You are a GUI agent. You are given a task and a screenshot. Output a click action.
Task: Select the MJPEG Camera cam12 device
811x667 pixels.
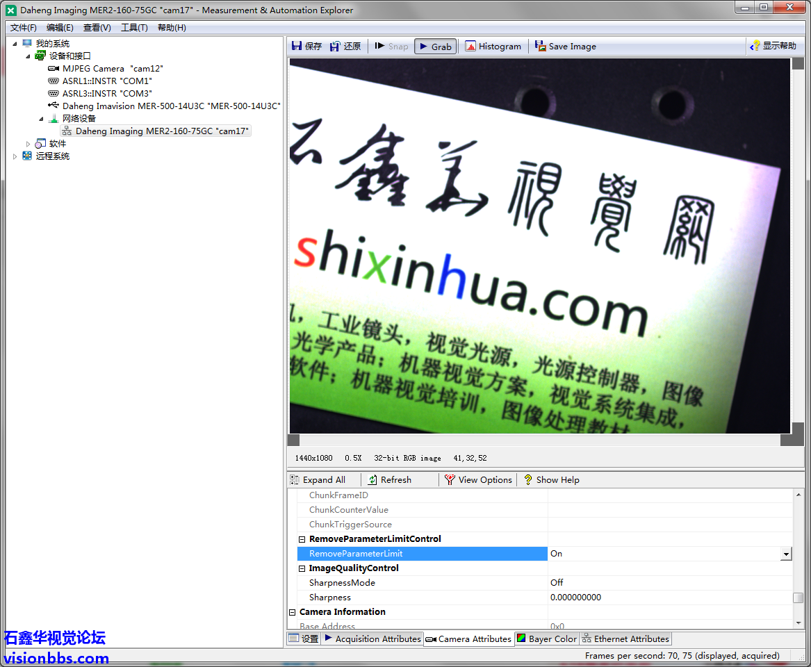click(x=112, y=69)
